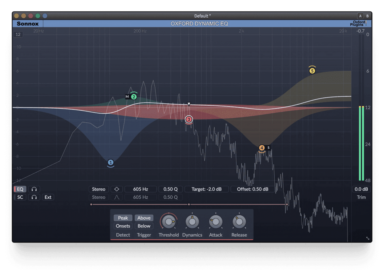This screenshot has height=270, width=379.
Task: Select the red band 3 node
Action: tap(189, 119)
